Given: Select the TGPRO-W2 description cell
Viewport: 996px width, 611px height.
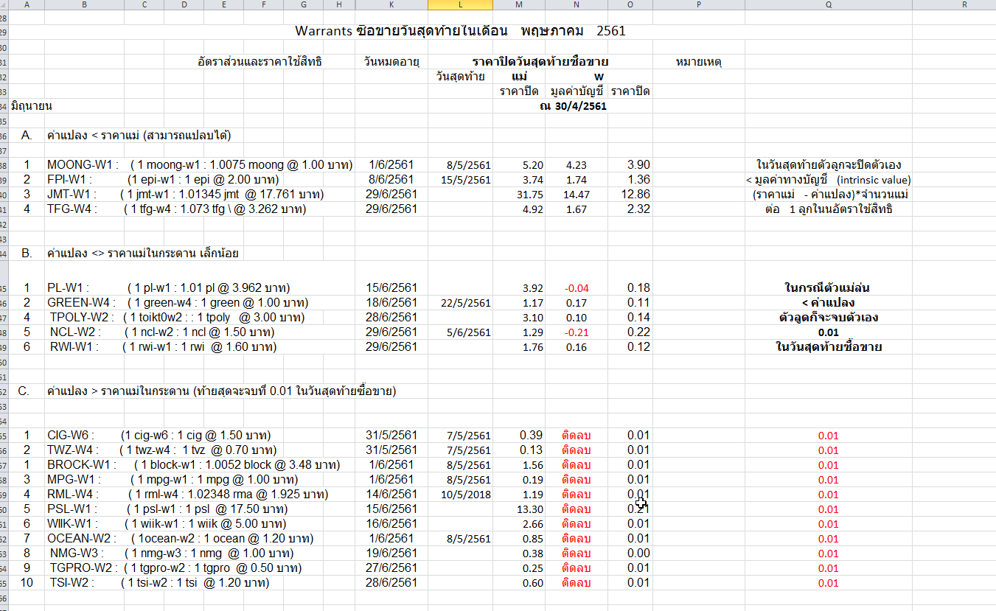Looking at the screenshot, I should [175, 568].
